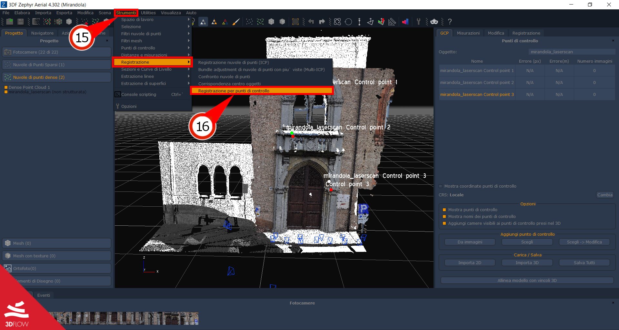Click the vertical pivot axis icon

tap(359, 22)
